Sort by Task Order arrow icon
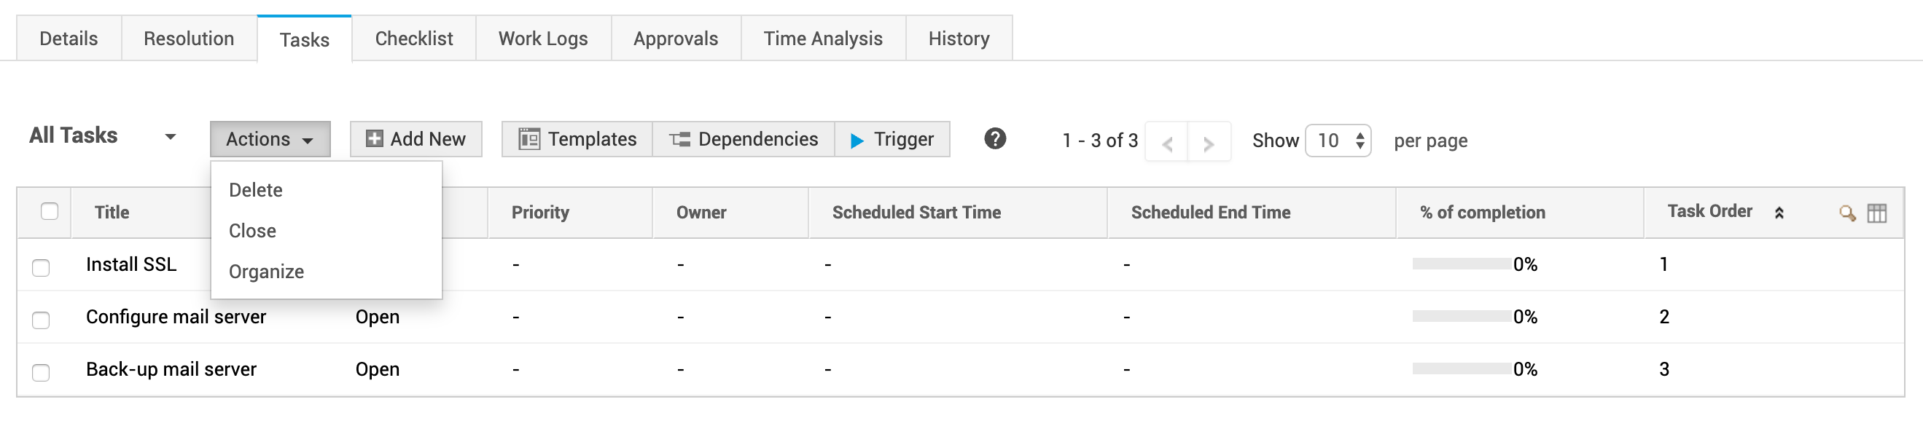 (1779, 213)
